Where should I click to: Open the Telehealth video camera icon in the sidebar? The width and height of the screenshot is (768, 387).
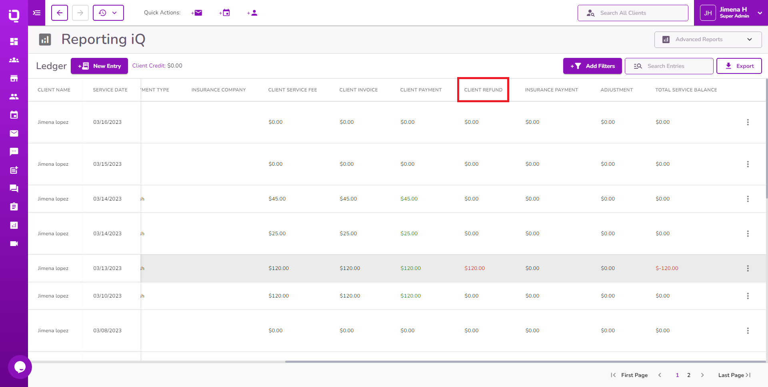pos(14,243)
